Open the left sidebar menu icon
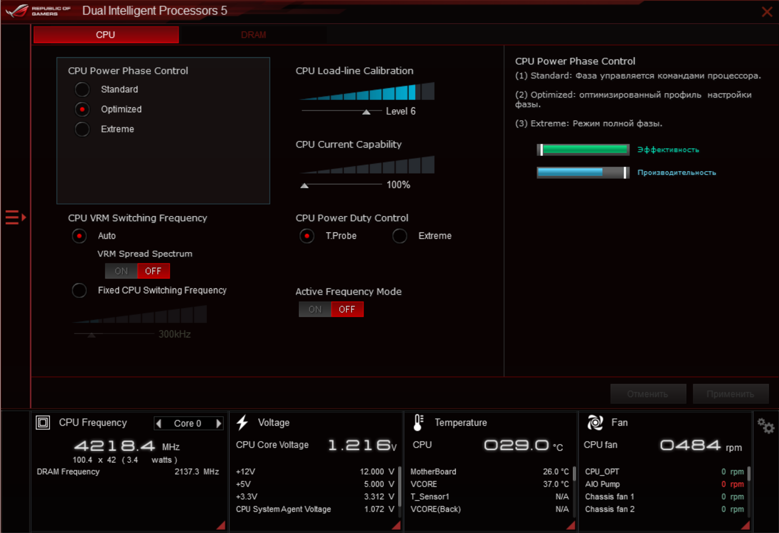Screen dimensions: 779x533 tap(15, 217)
